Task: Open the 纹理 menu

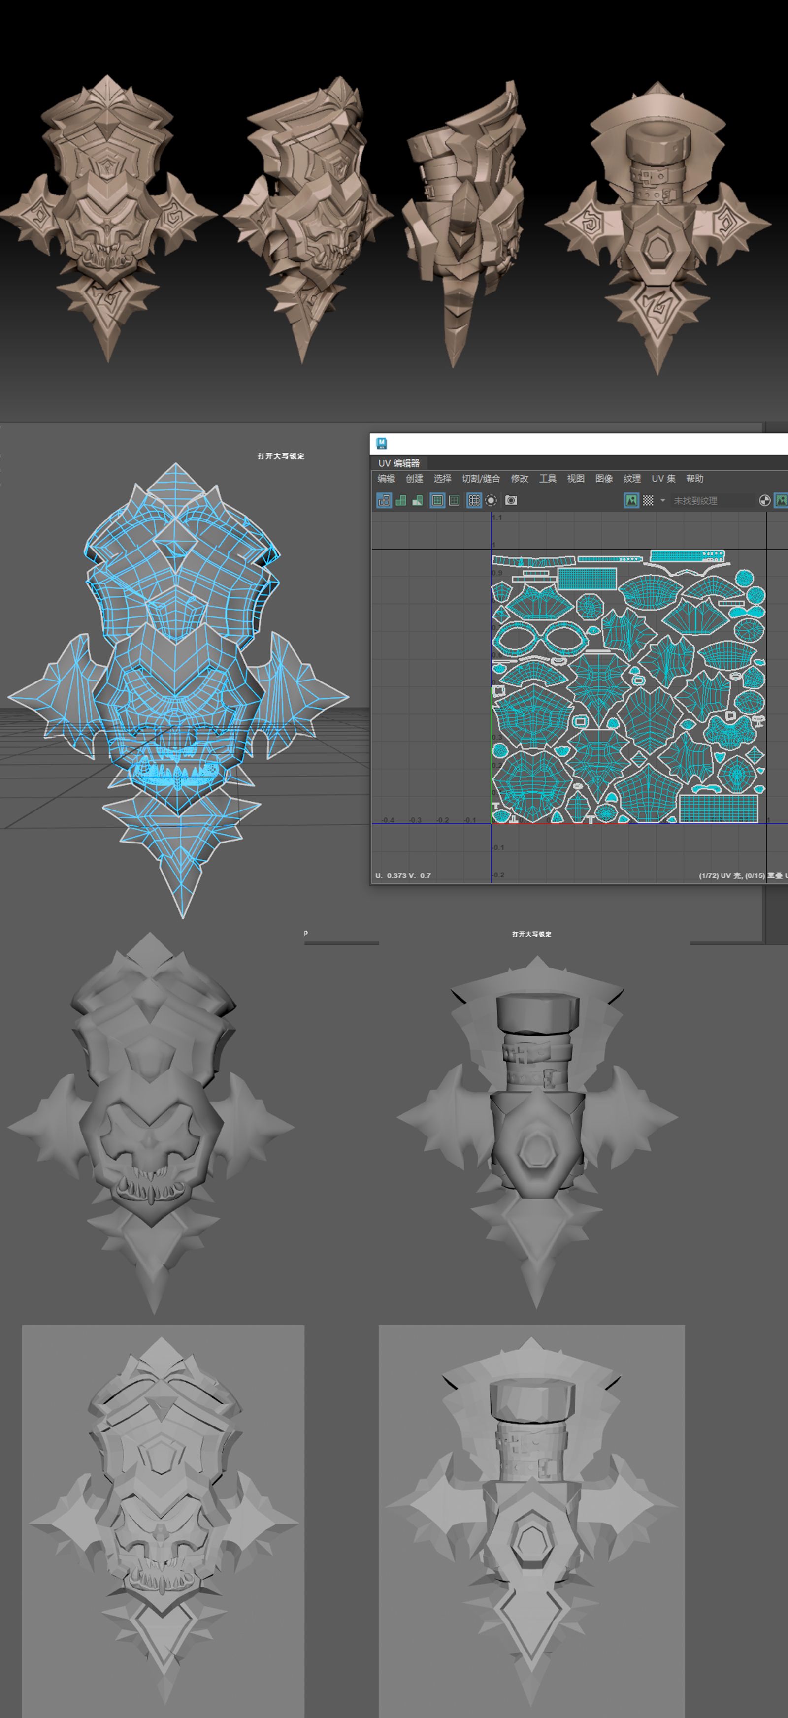Action: click(x=632, y=479)
